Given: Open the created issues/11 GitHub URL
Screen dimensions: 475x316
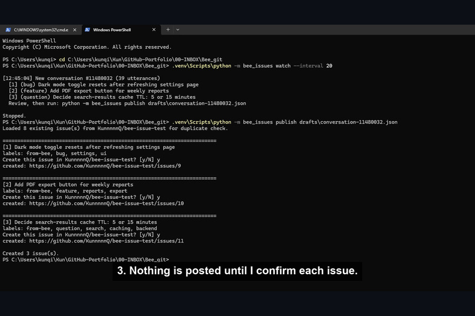Looking at the screenshot, I should 106,241.
